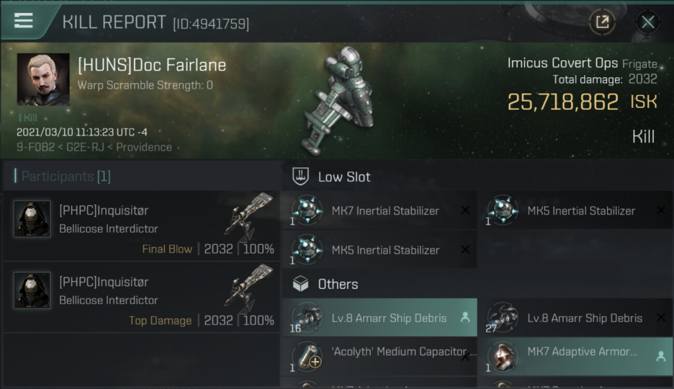Click the right-column MK5 Inertial Stabilizer icon
Image resolution: width=674 pixels, height=389 pixels.
click(x=503, y=211)
